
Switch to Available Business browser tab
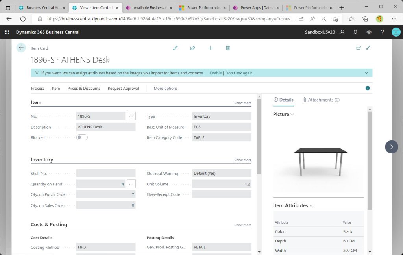click(149, 8)
